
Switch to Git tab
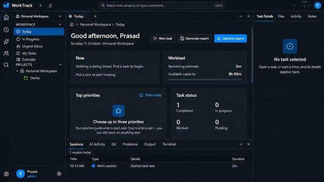114,144
